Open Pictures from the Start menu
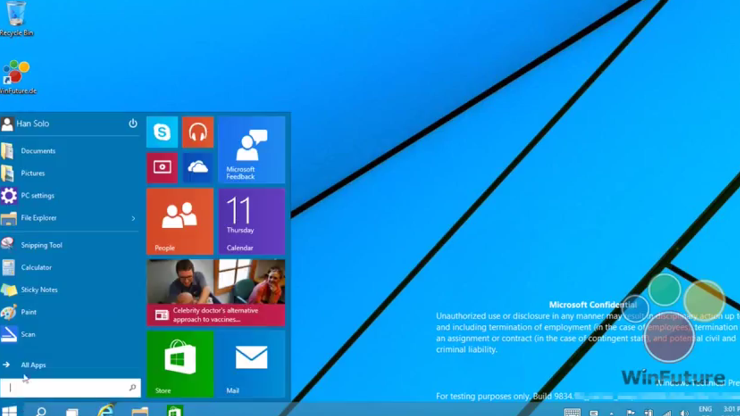This screenshot has width=740, height=416. click(69, 173)
